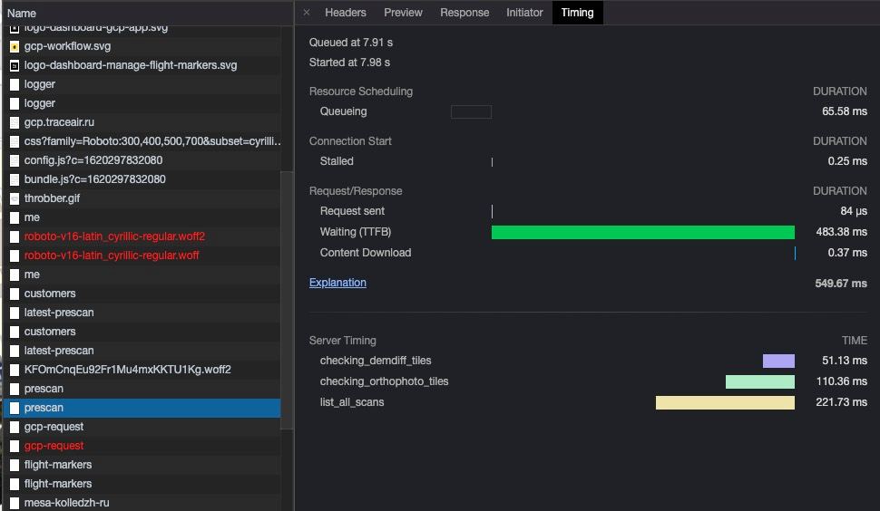Click the Content Download label
This screenshot has height=511, width=880.
coord(366,253)
